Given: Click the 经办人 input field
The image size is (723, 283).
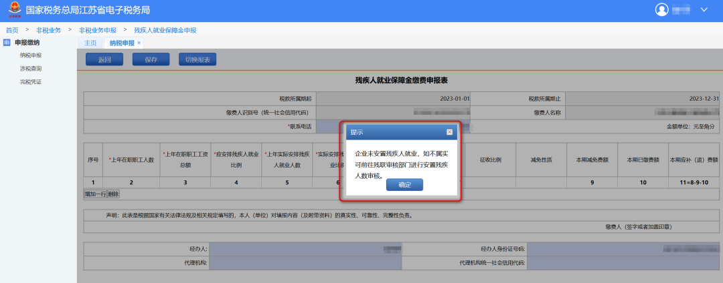Looking at the screenshot, I should tap(305, 250).
